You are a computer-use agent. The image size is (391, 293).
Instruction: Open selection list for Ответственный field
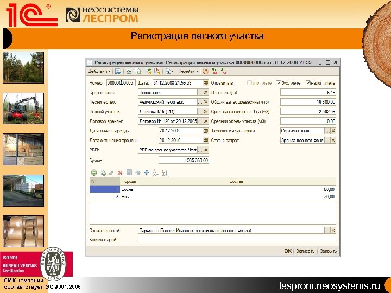point(327,231)
